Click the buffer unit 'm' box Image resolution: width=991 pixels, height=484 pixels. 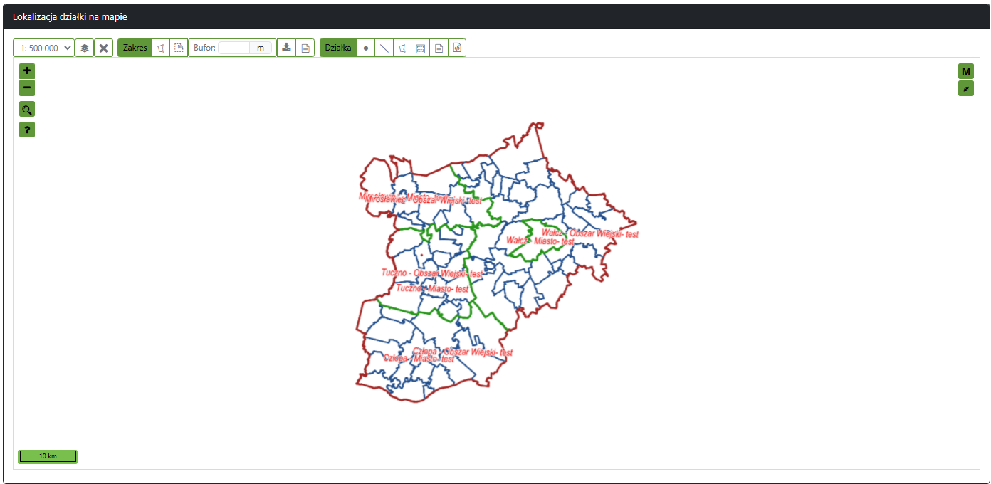coord(261,48)
